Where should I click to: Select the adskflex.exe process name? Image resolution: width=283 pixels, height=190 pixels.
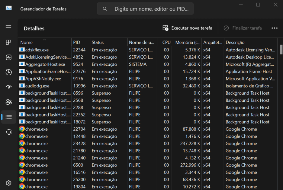[x=37, y=50]
